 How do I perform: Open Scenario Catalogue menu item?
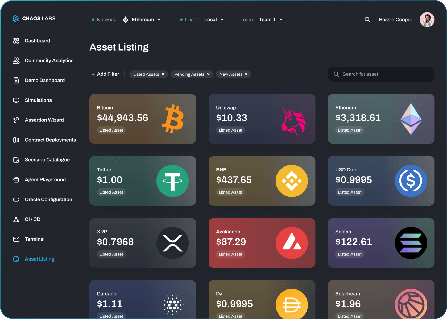coord(47,160)
